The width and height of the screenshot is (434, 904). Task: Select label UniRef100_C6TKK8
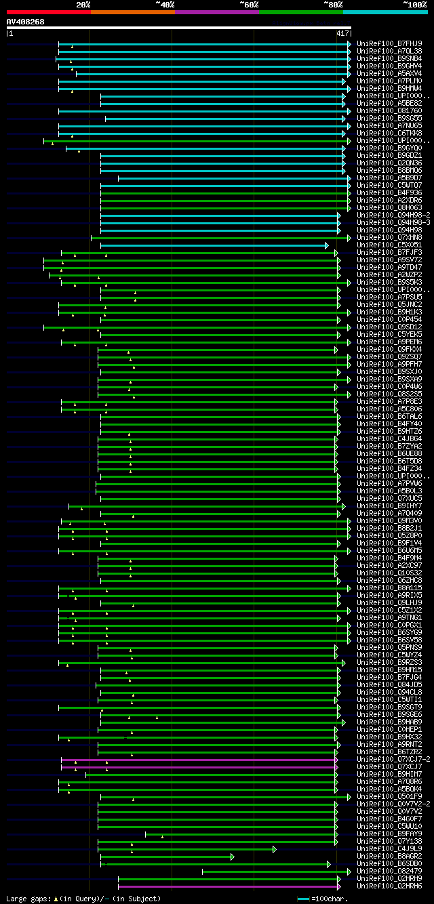click(389, 133)
